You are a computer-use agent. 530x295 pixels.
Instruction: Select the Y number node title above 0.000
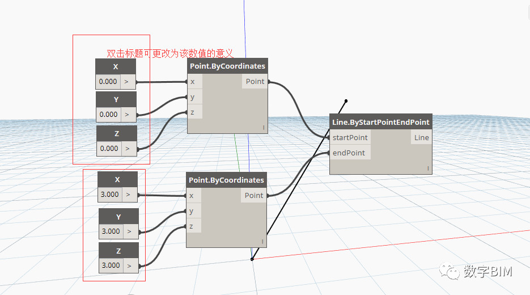coord(116,99)
